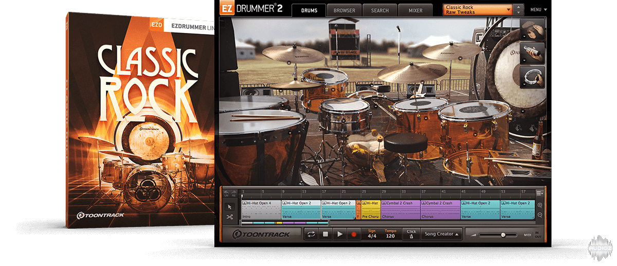This screenshot has width=617, height=266.
Task: Select the yellow Pre Chorus block
Action: point(371,210)
